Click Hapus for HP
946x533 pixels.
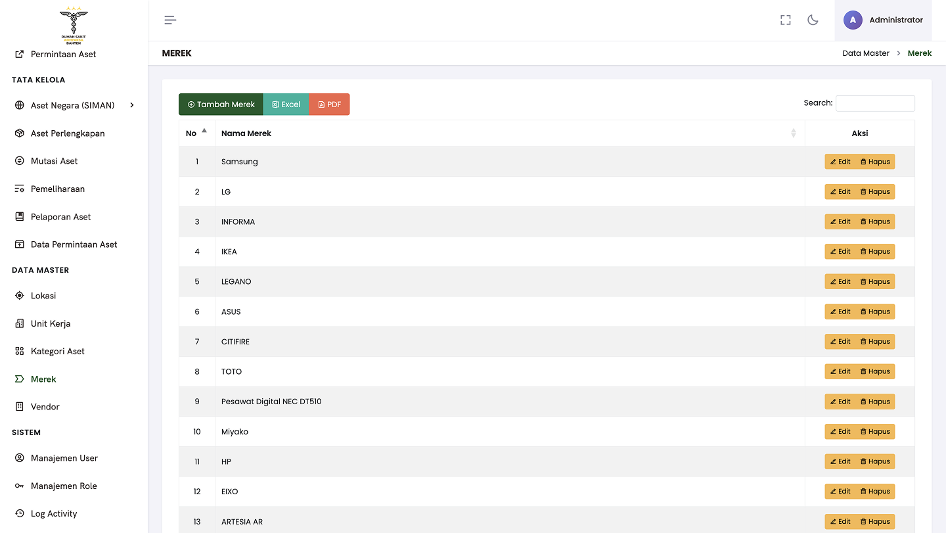(x=875, y=461)
